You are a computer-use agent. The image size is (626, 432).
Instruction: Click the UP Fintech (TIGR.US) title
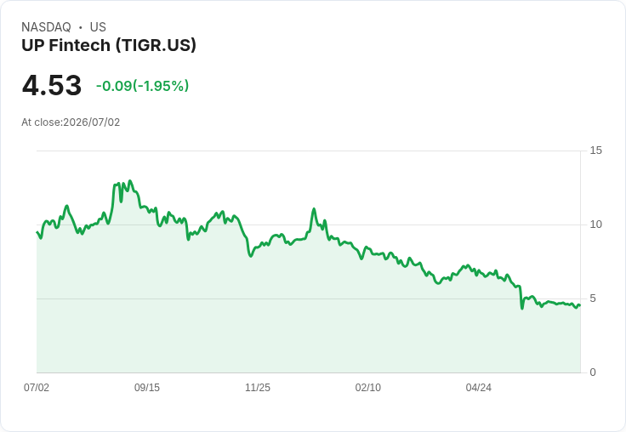pos(109,46)
